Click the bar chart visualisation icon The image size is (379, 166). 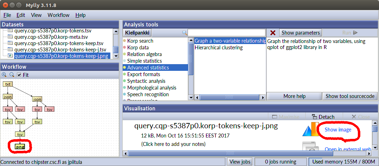pyautogui.click(x=310, y=130)
